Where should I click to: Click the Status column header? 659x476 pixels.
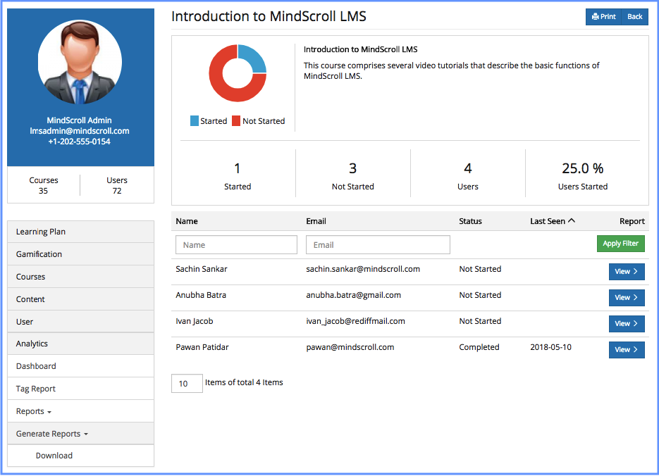(x=470, y=221)
